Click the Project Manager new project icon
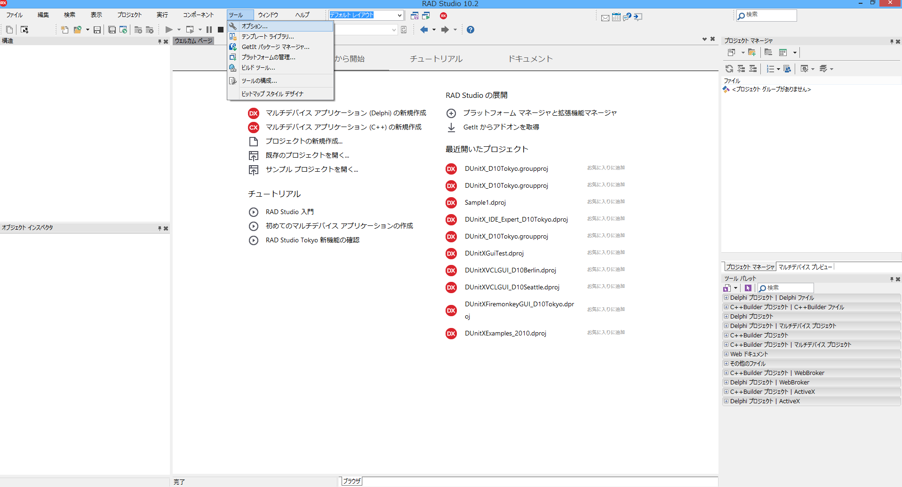This screenshot has height=487, width=902. (731, 52)
